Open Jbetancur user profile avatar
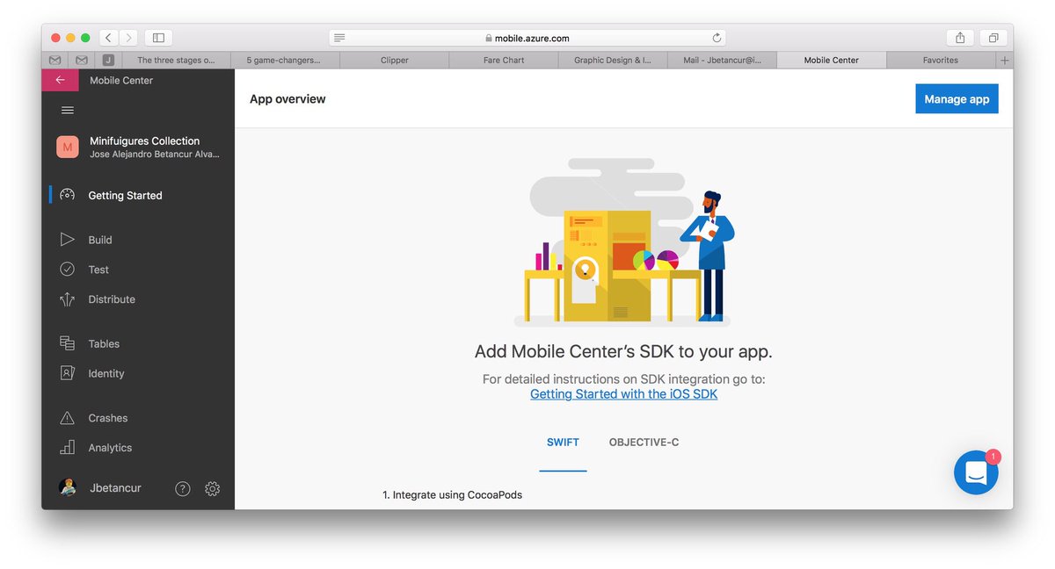 point(68,487)
